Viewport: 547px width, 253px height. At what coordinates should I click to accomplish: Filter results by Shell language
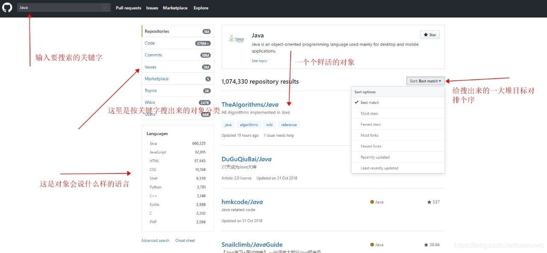177,178
